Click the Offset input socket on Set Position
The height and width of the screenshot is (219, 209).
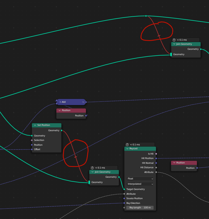point(32,149)
